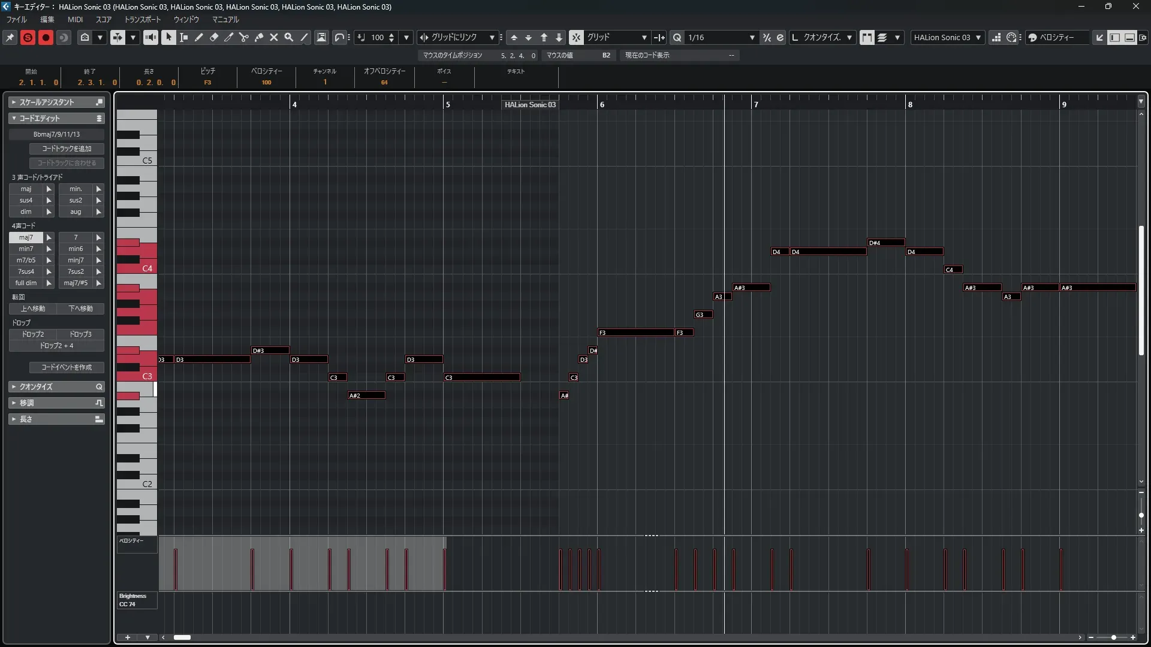Open the グリッドにリンク dropdown
This screenshot has height=647, width=1151.
click(492, 37)
